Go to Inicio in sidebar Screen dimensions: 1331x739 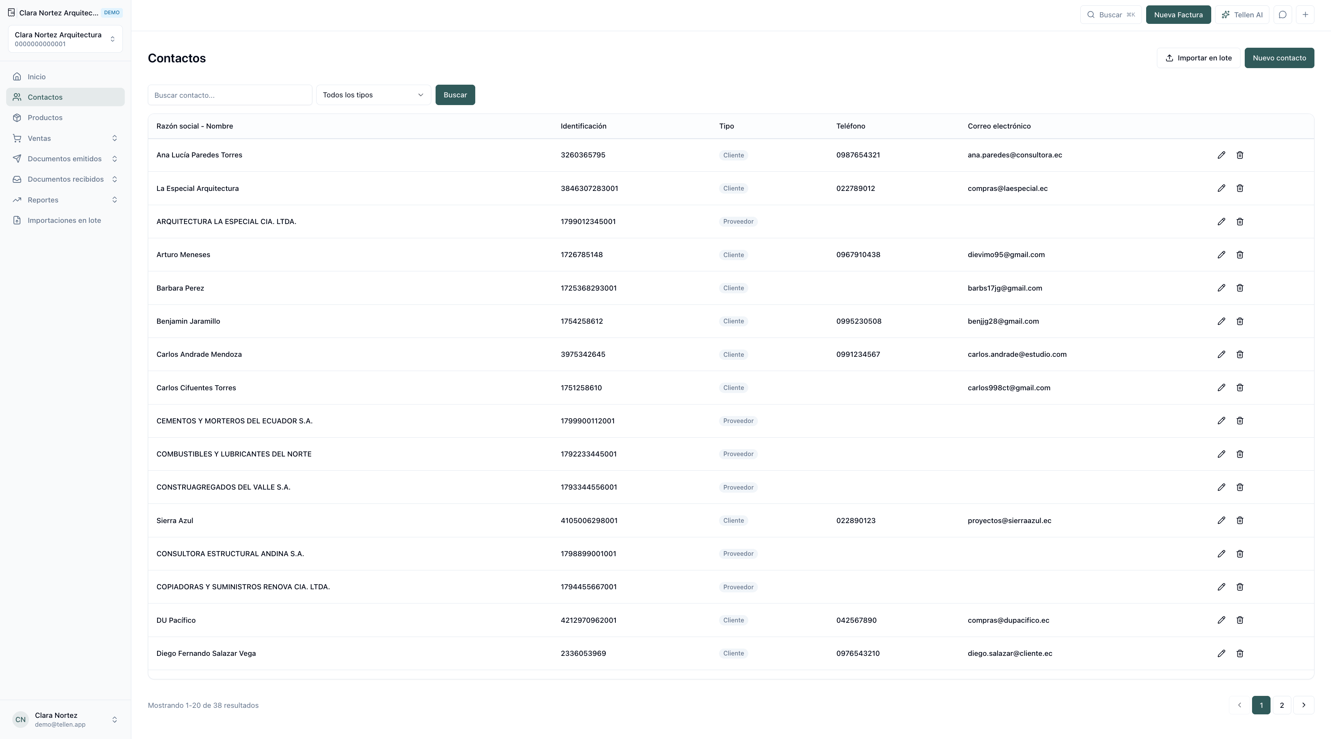[x=65, y=77]
